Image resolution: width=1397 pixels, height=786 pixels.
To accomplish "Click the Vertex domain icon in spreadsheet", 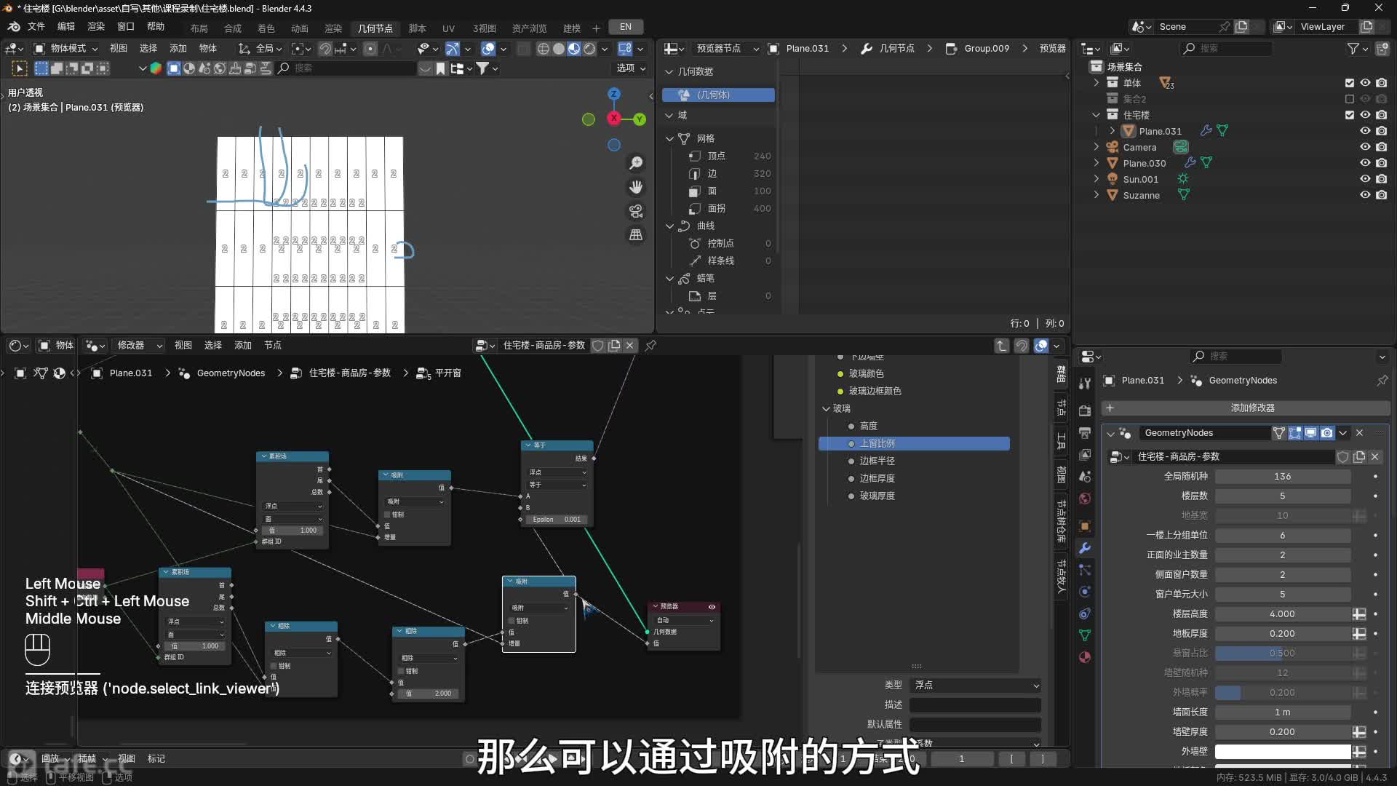I will point(694,156).
